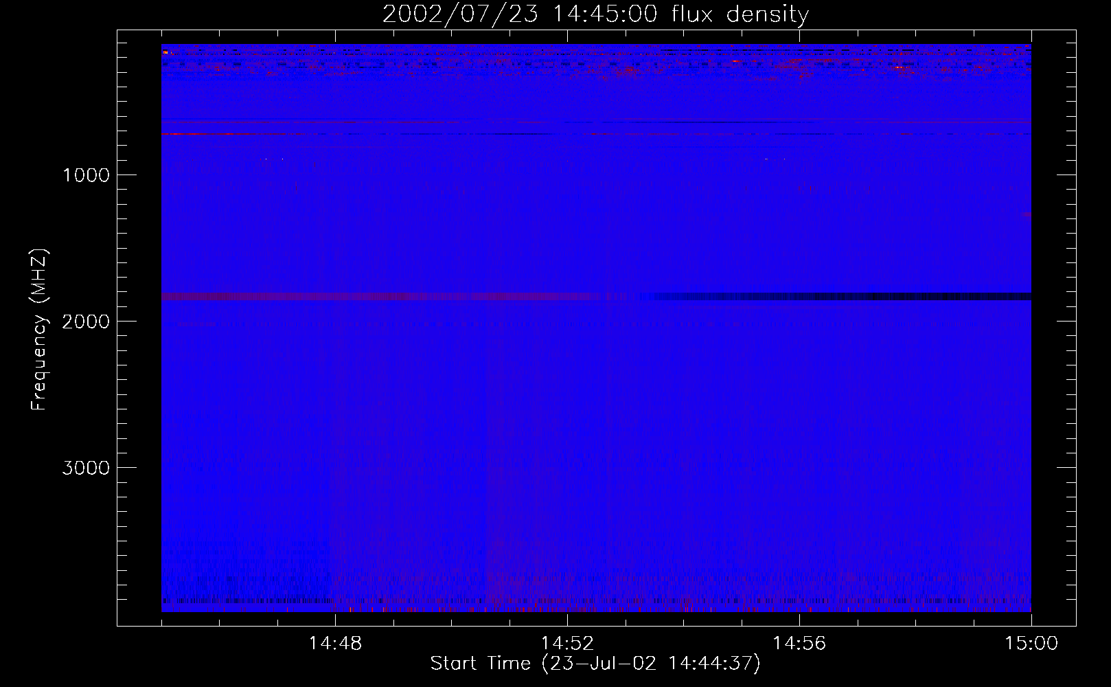Click the red interference band near 1850 MHz
The width and height of the screenshot is (1111, 687).
pos(381,297)
